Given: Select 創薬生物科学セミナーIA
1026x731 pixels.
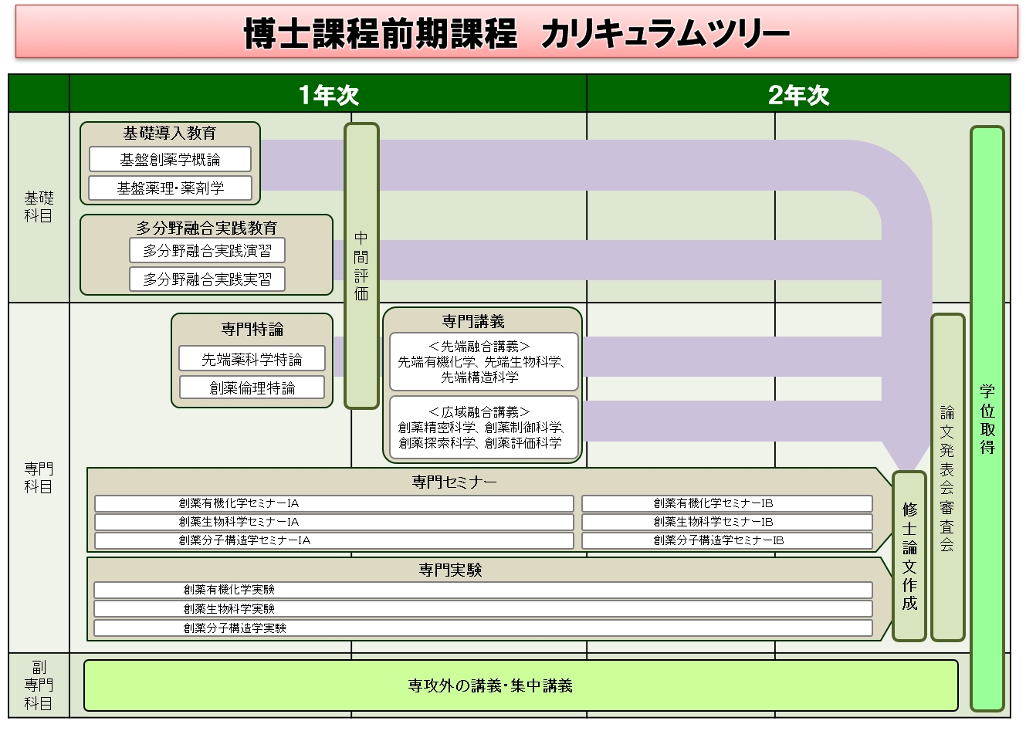Looking at the screenshot, I should click(334, 522).
